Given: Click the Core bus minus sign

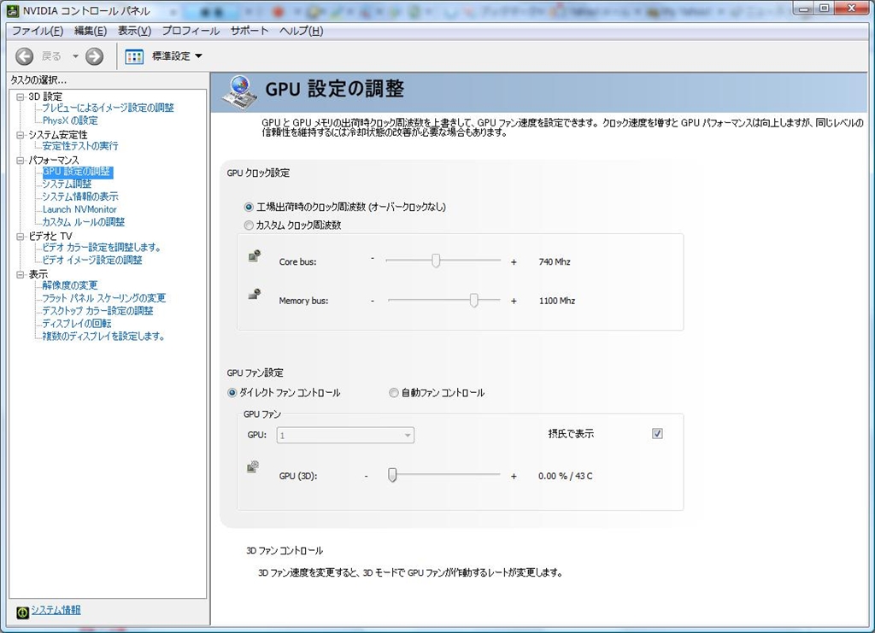Looking at the screenshot, I should (x=373, y=259).
